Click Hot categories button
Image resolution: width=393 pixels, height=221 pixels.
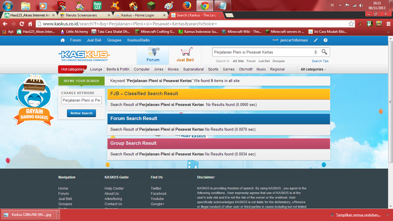tap(72, 69)
